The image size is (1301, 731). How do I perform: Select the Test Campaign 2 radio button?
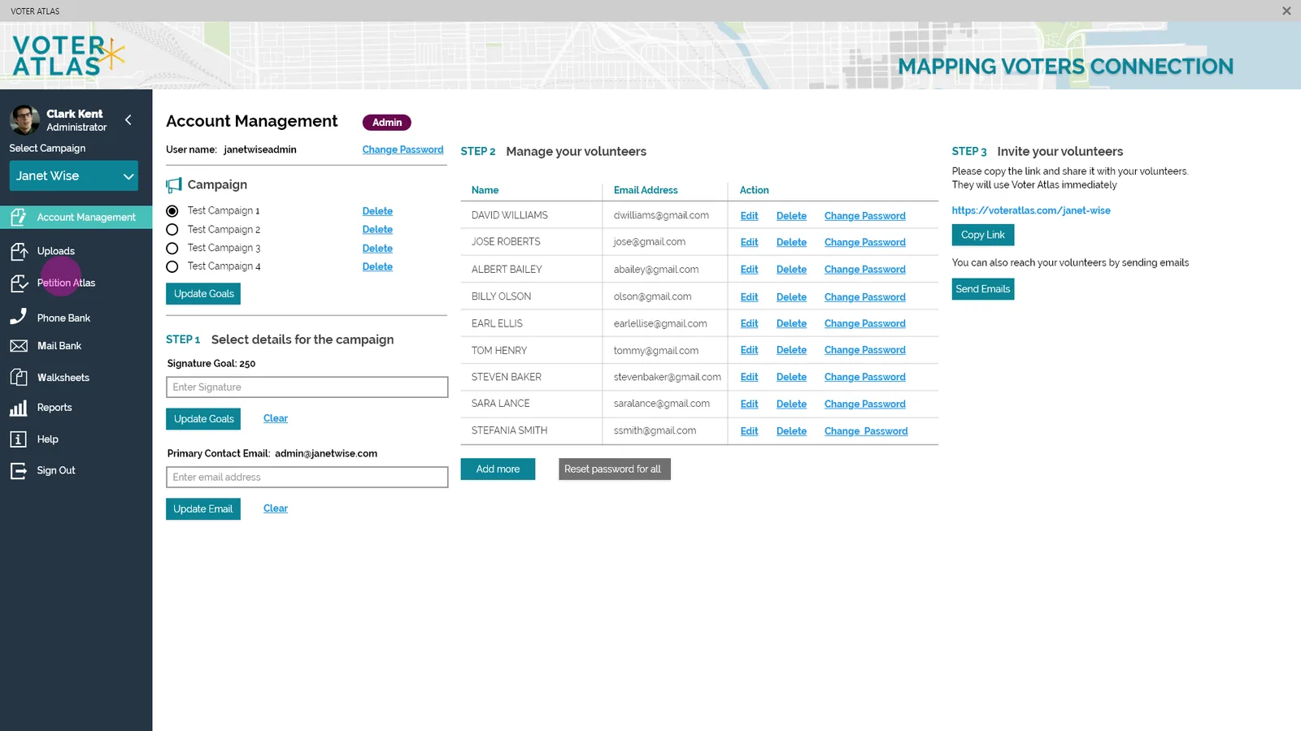(x=172, y=230)
